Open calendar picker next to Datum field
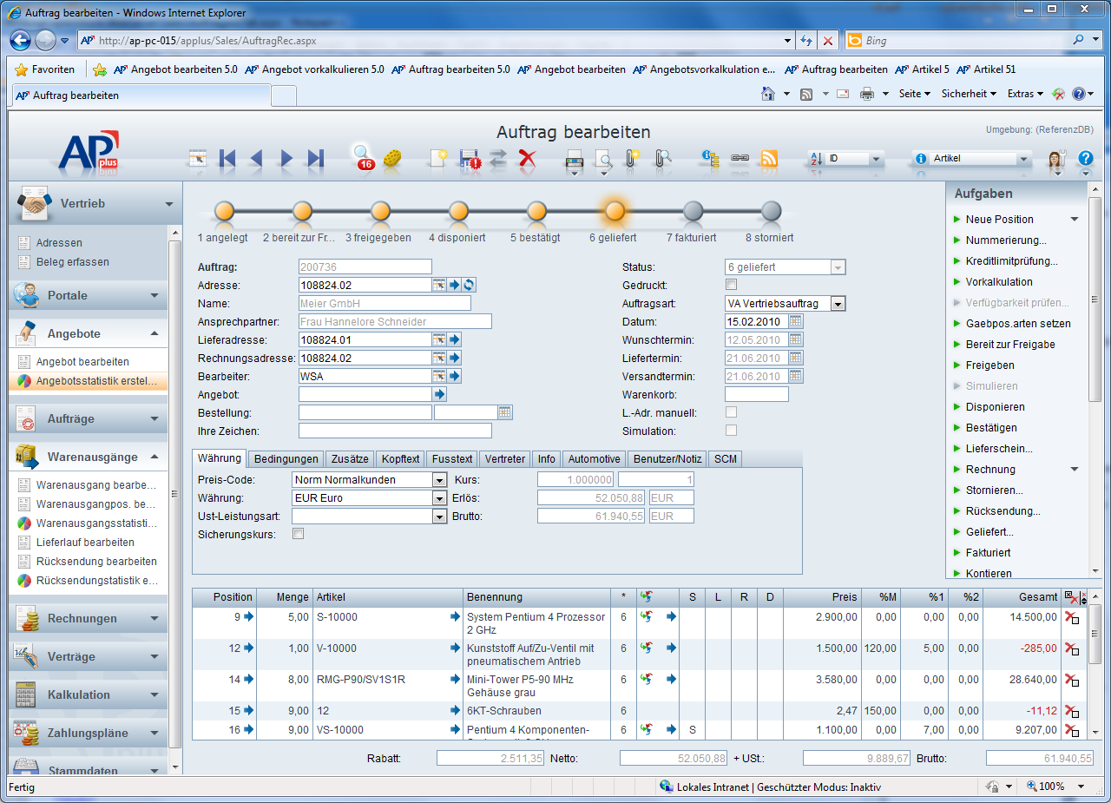 pos(796,321)
